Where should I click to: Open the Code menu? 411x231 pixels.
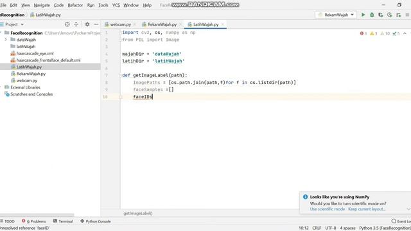58,5
